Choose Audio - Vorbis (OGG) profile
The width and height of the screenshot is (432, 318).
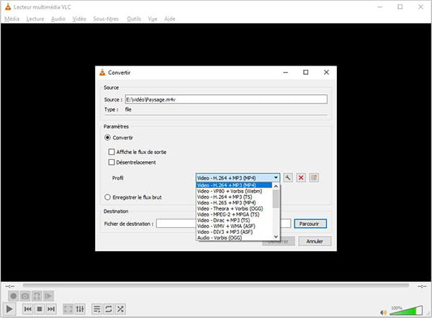(234, 237)
